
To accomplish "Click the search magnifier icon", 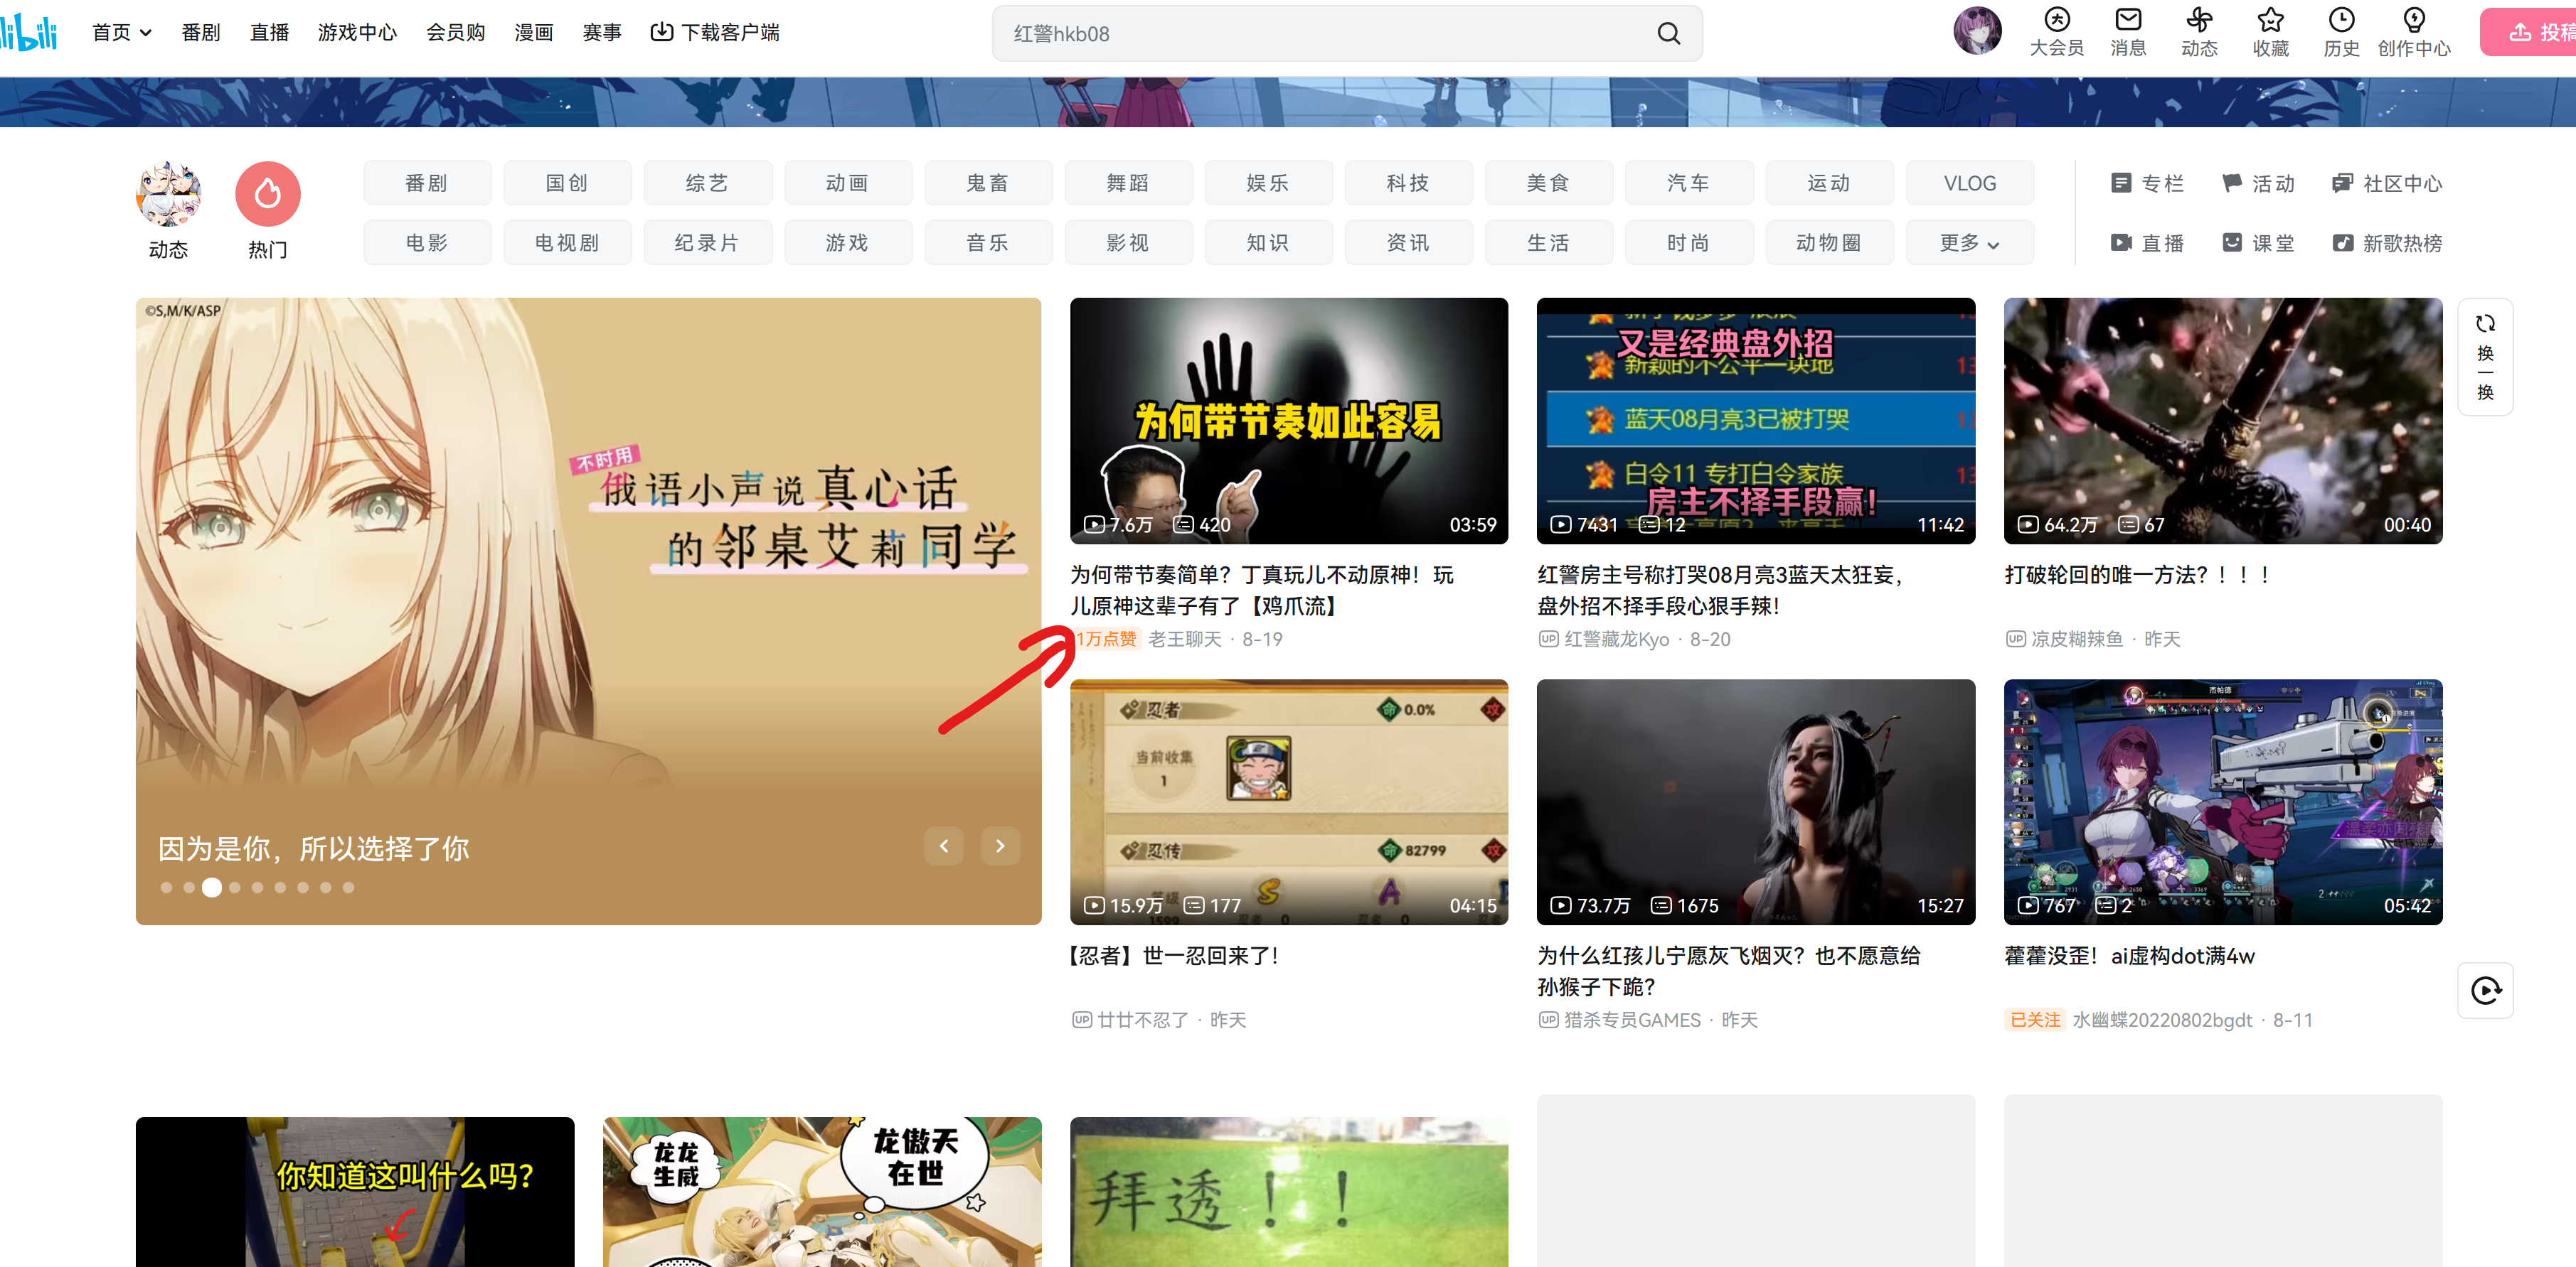I will coord(1668,34).
